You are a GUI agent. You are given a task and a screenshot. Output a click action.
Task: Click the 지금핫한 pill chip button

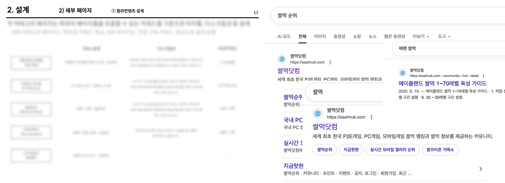tap(351, 150)
